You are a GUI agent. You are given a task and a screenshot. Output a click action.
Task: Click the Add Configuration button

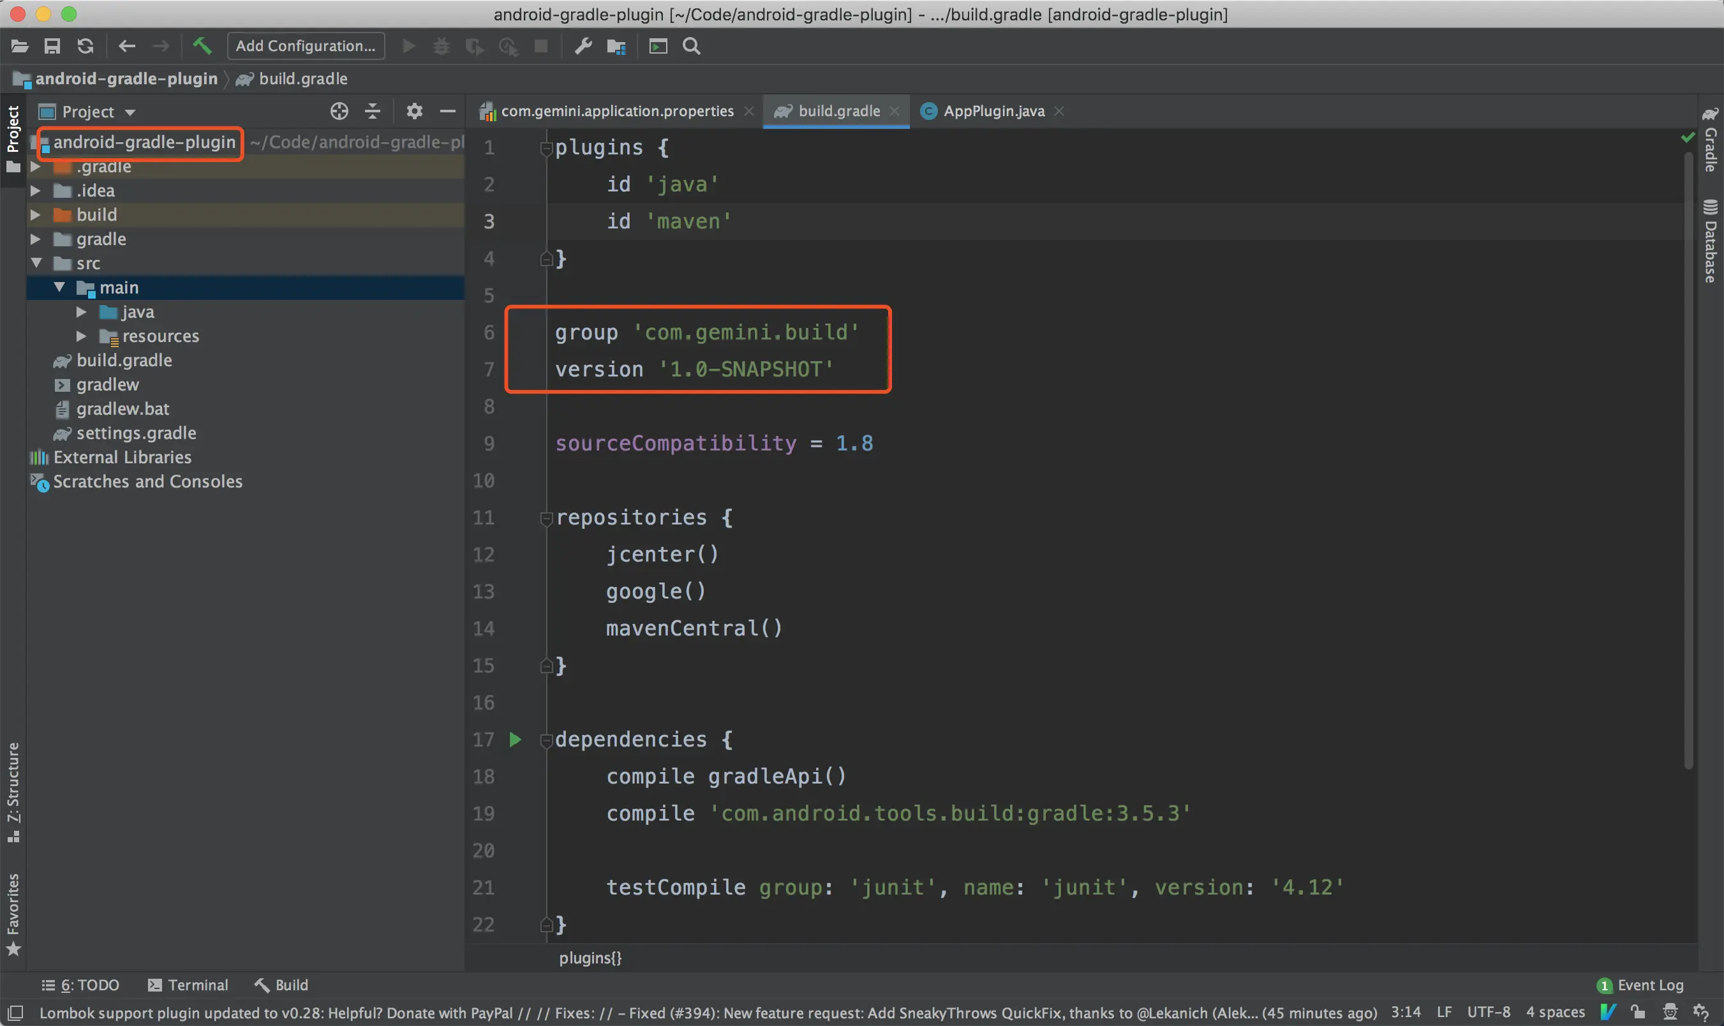tap(306, 47)
